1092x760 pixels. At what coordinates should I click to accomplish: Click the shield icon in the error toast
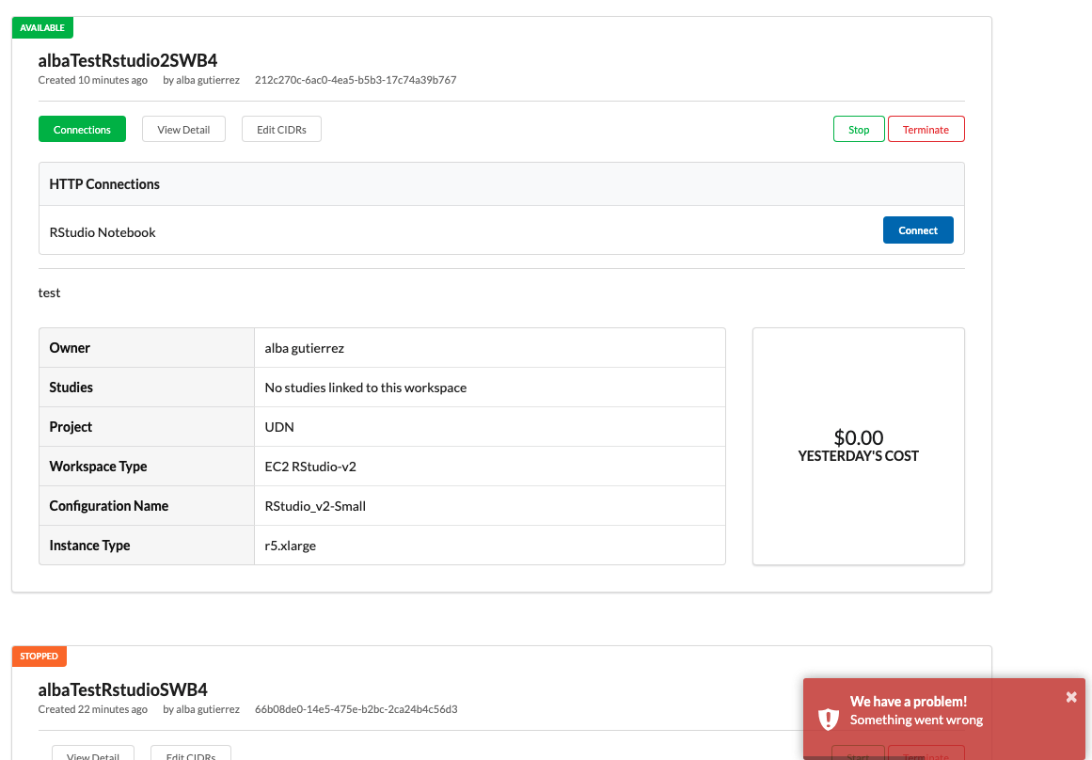828,719
